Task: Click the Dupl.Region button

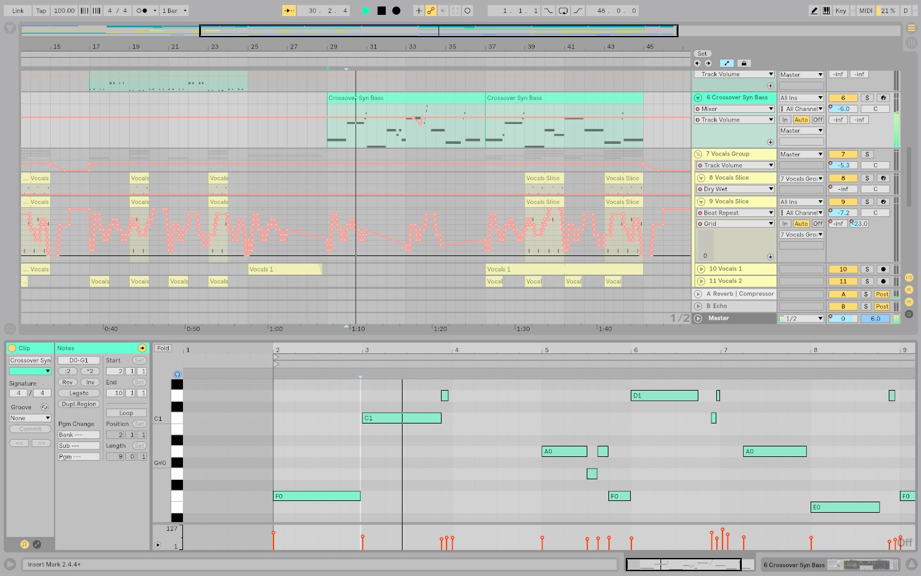Action: point(79,404)
